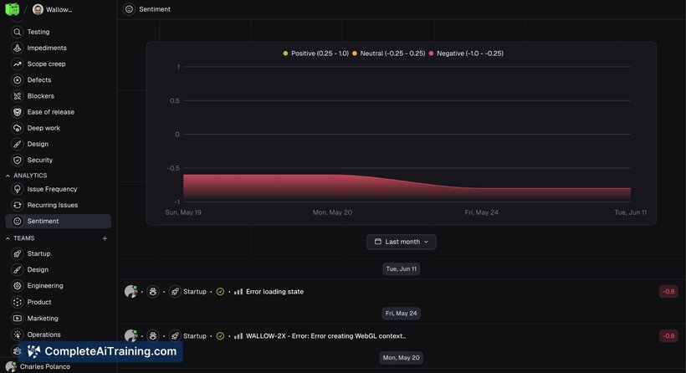Image resolution: width=686 pixels, height=373 pixels.
Task: Collapse the TEAMS section
Action: pos(20,238)
